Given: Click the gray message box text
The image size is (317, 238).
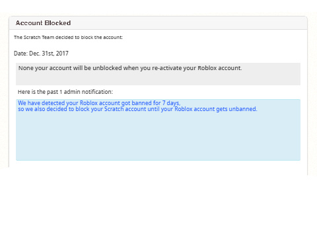Looking at the screenshot, I should click(130, 68).
